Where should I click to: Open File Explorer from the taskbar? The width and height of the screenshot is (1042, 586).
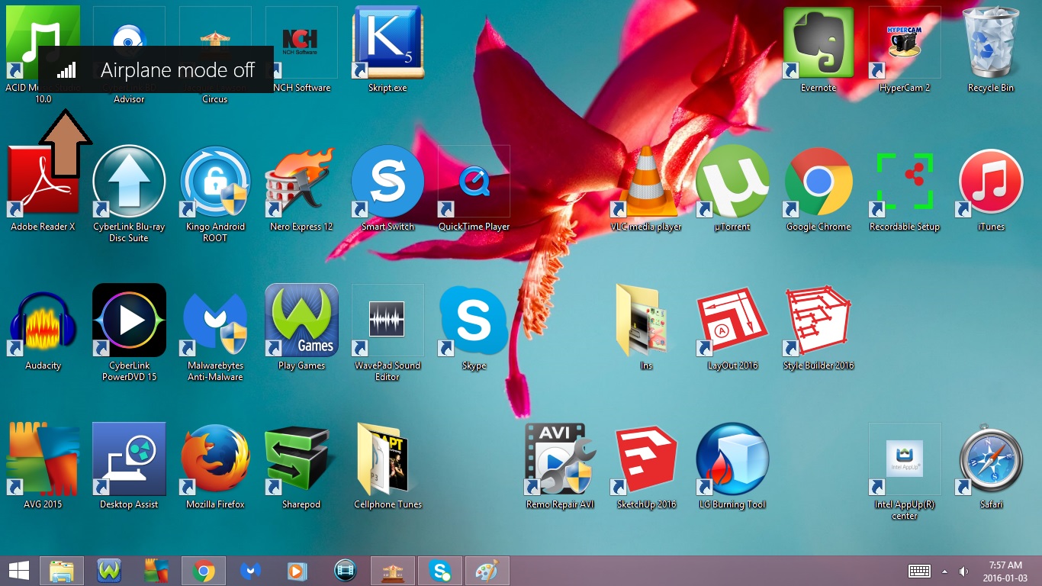62,571
